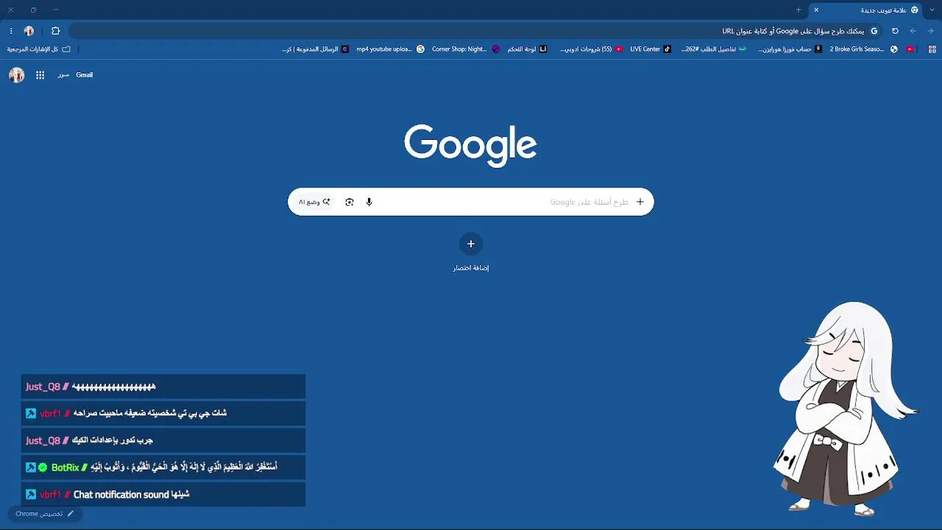Go back using the back arrow

pyautogui.click(x=913, y=31)
